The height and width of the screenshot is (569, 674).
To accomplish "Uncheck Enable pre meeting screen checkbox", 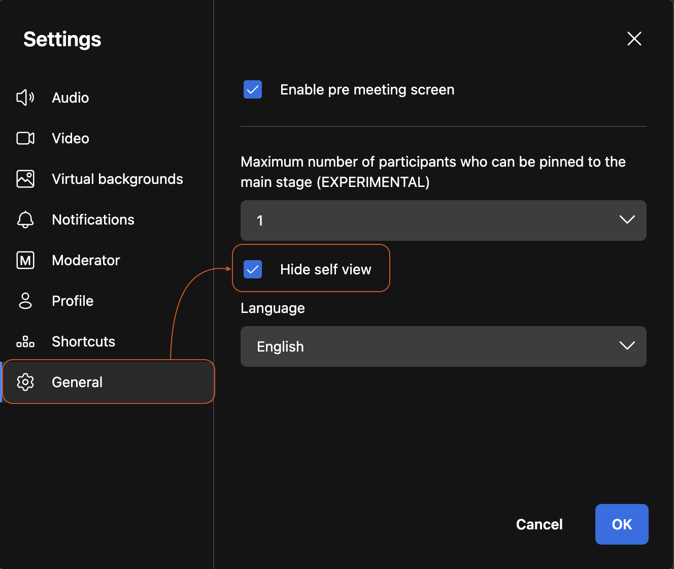I will point(253,89).
